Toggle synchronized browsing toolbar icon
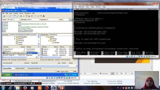The width and height of the screenshot is (160, 90). point(41,16)
